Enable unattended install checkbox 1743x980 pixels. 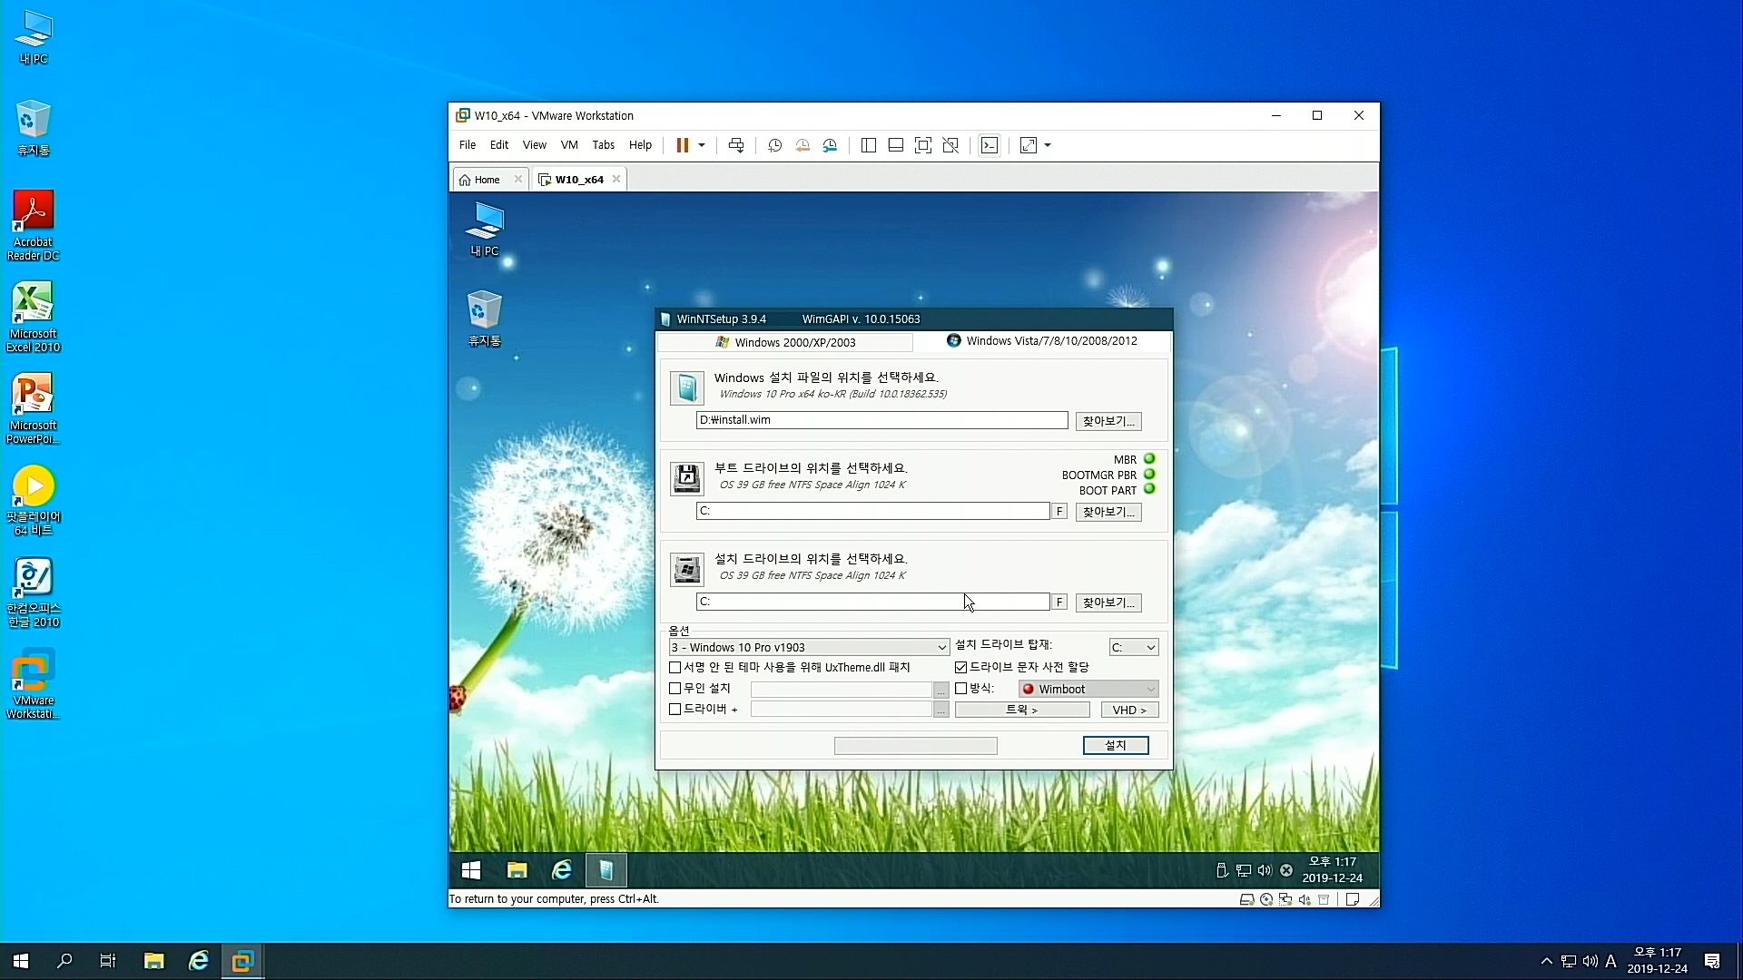tap(675, 689)
